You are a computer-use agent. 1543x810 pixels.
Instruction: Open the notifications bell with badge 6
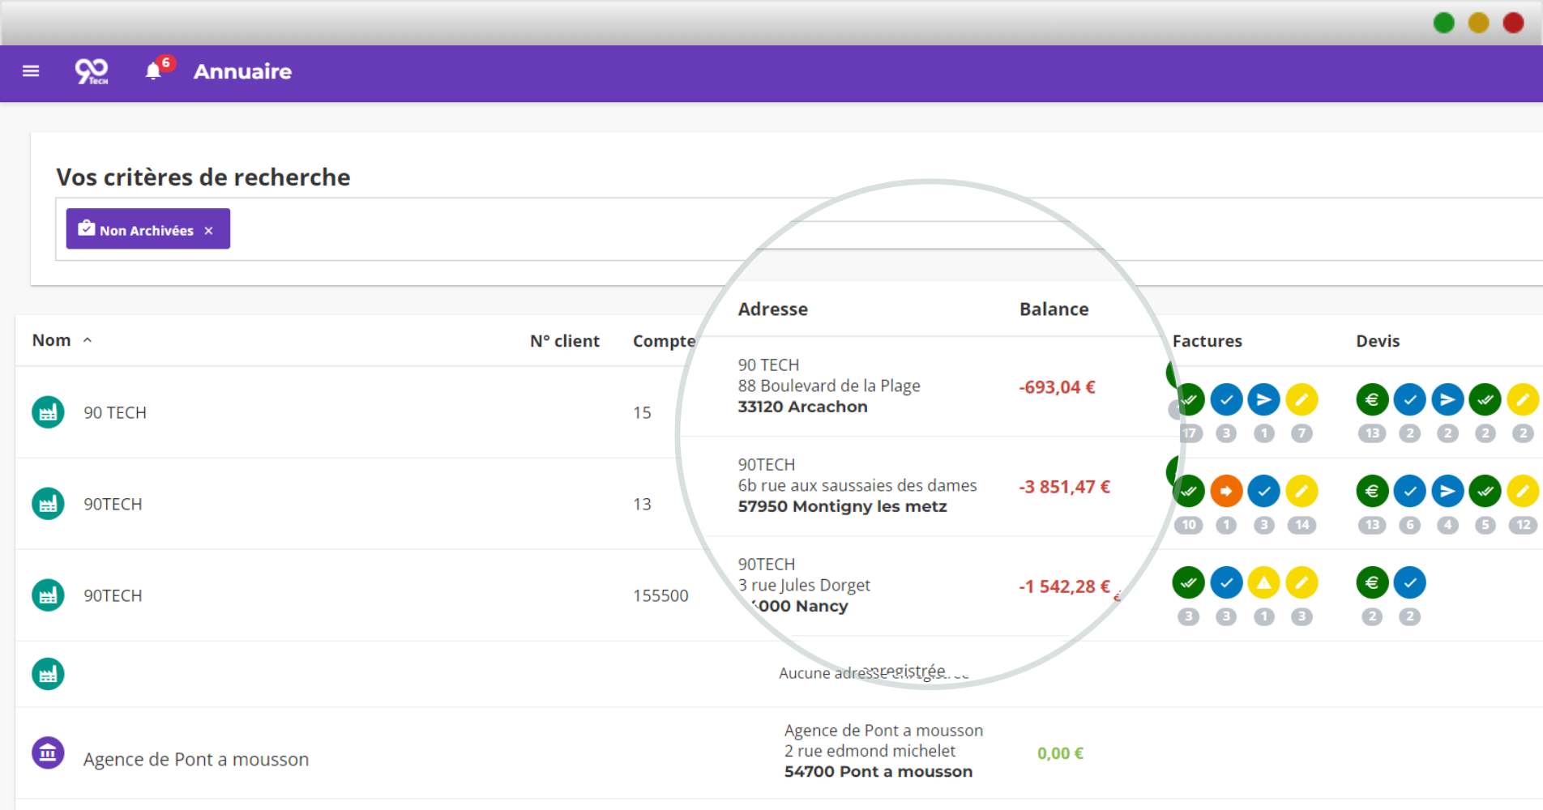pos(154,71)
